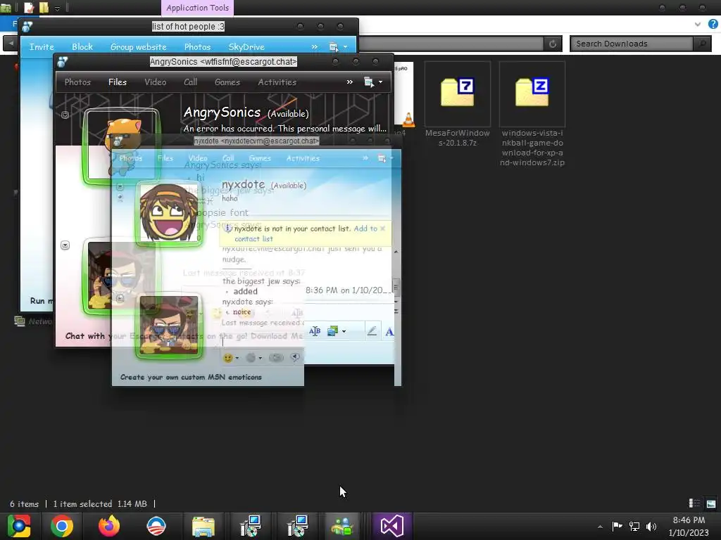Click volume icon in system tray
Viewport: 721px width, 540px height.
(651, 527)
